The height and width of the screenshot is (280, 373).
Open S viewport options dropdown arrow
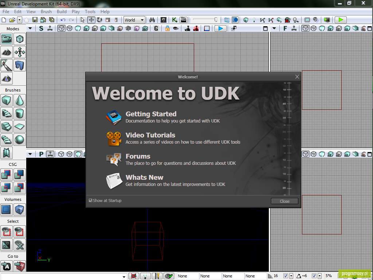tap(30, 28)
